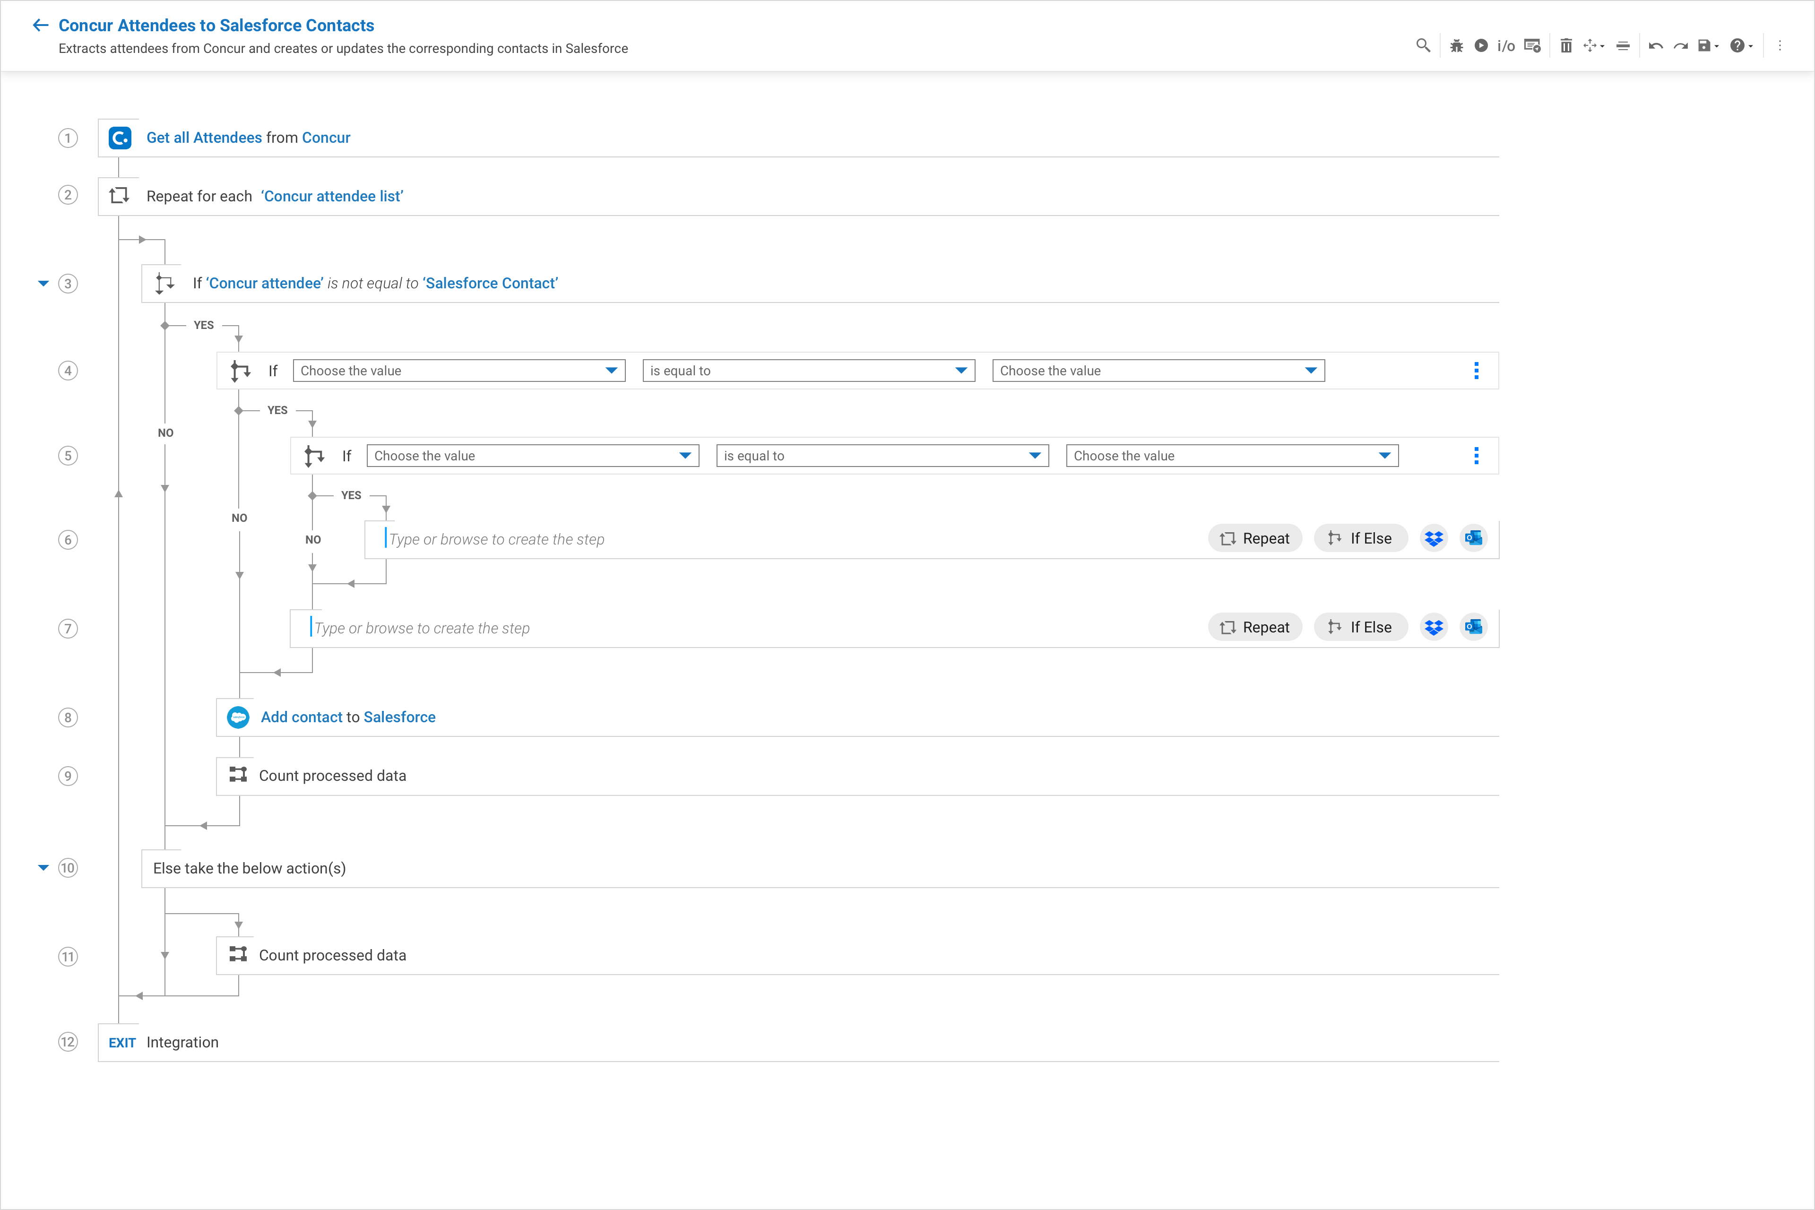Select 'Else take the below action(s)' row
The height and width of the screenshot is (1210, 1815).
821,868
